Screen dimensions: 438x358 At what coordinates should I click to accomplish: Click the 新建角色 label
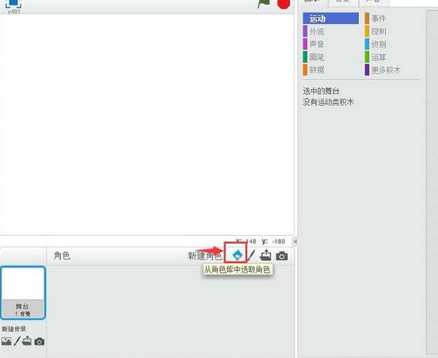pyautogui.click(x=205, y=256)
